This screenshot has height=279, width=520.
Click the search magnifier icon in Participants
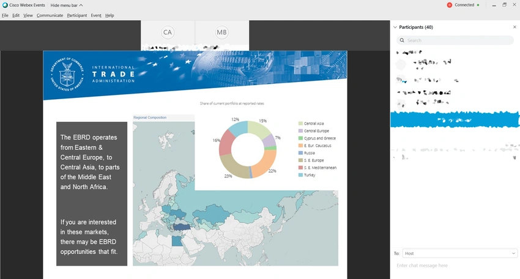point(402,40)
